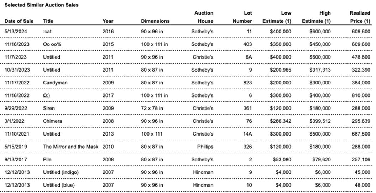376x193 pixels.
Task: Select the Chimera title cell
Action: point(52,121)
